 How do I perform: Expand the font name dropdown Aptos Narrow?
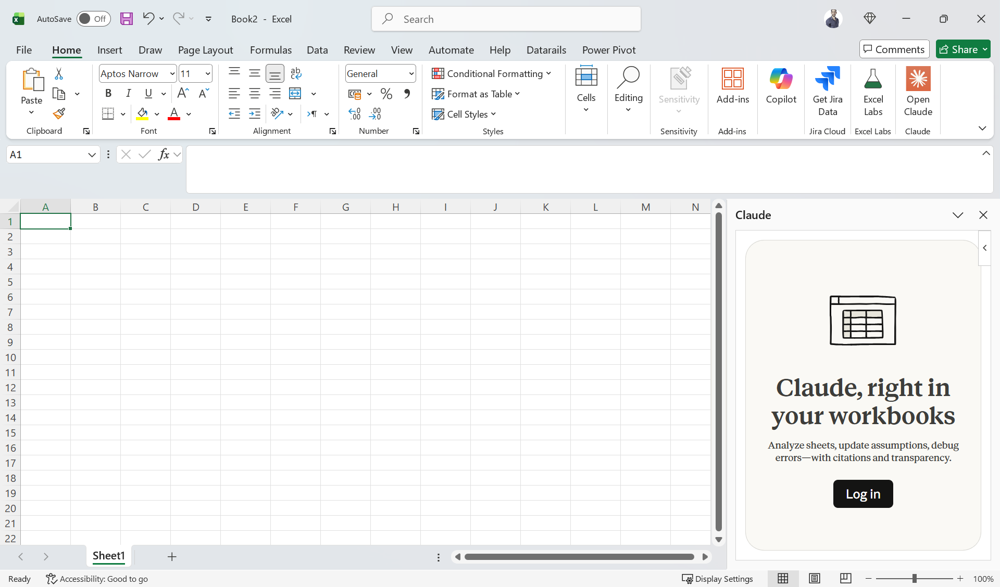(x=172, y=74)
